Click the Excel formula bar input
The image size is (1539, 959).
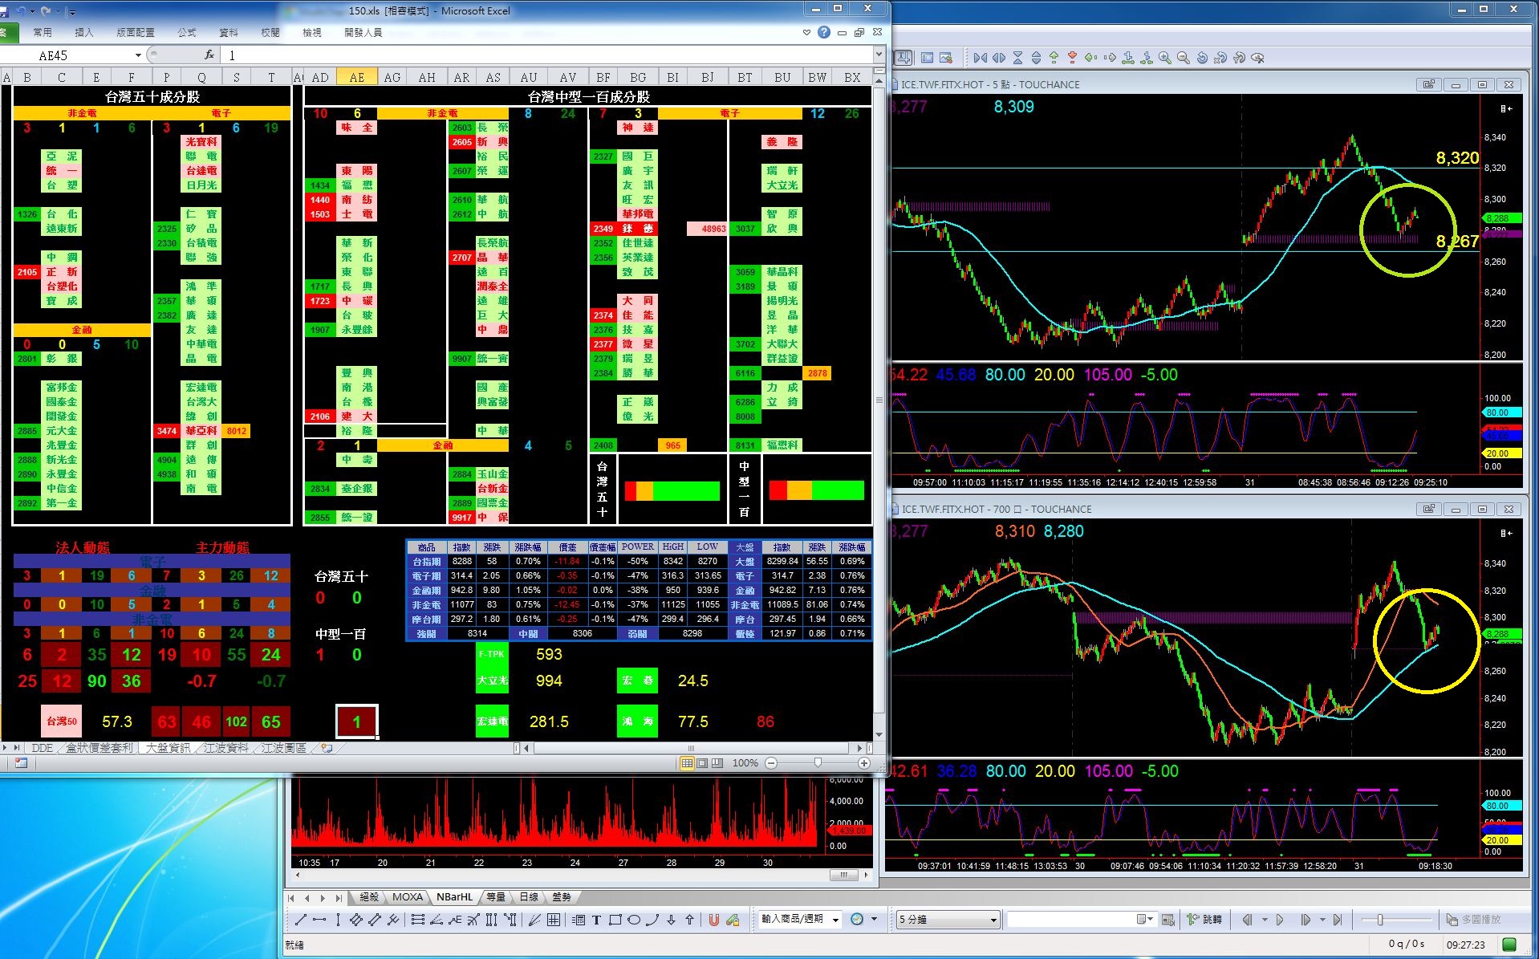pos(548,55)
